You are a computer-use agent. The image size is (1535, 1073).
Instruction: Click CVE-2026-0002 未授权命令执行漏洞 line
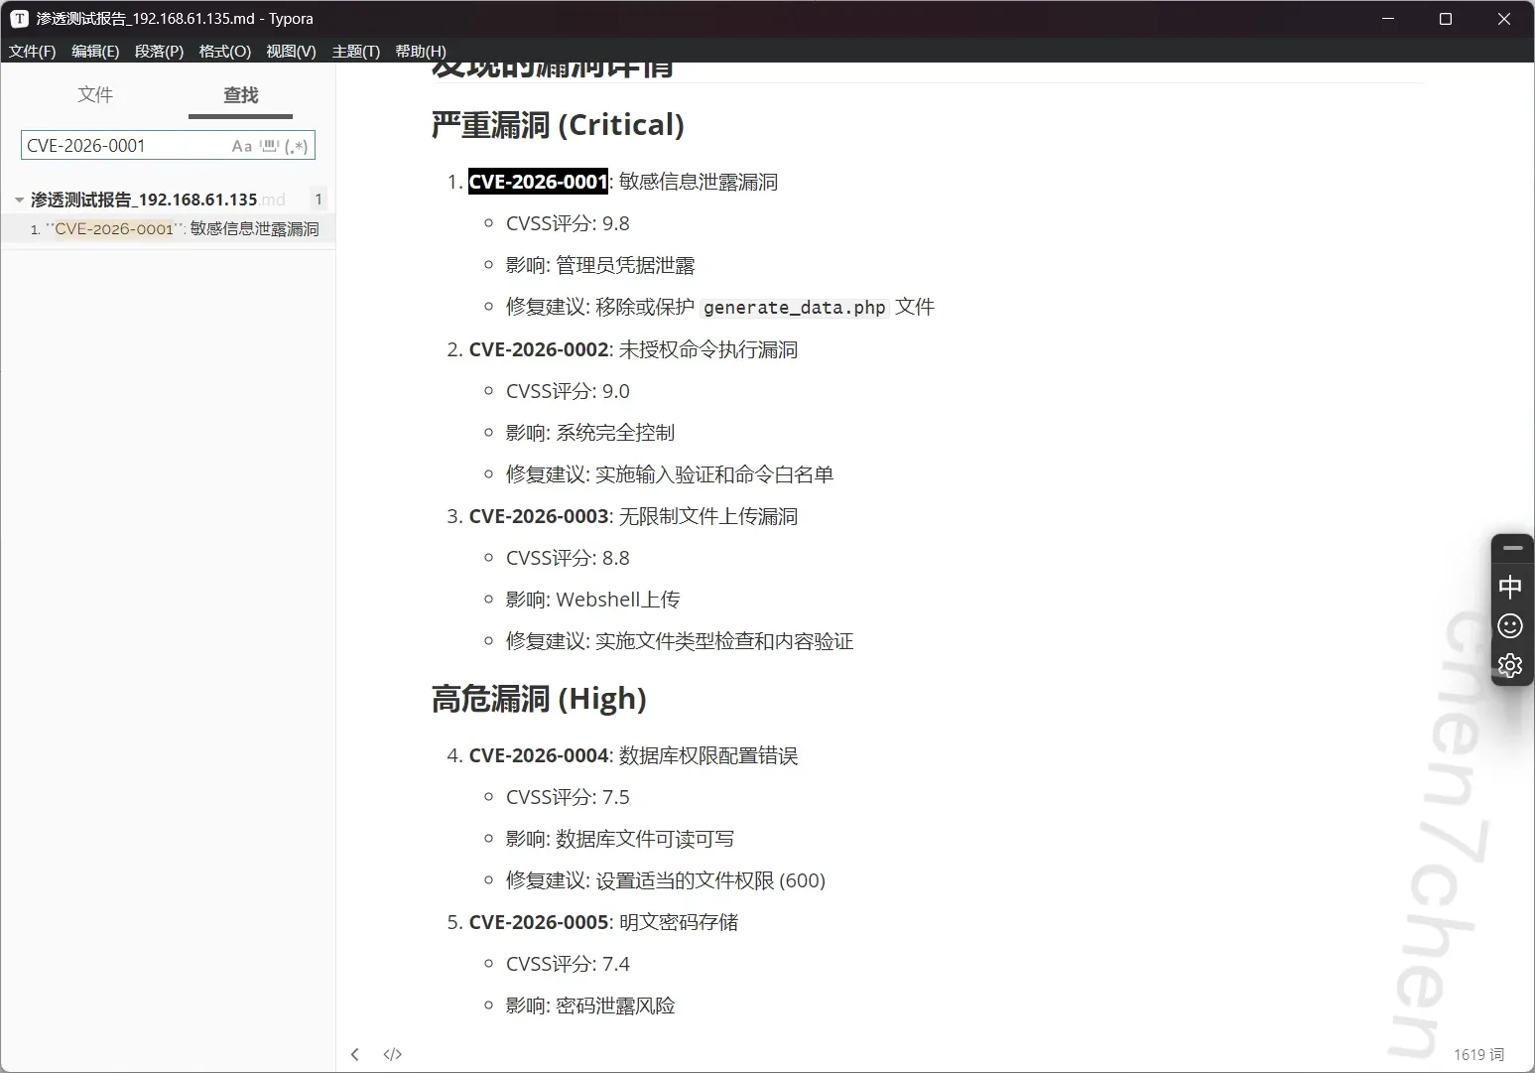[x=633, y=349]
